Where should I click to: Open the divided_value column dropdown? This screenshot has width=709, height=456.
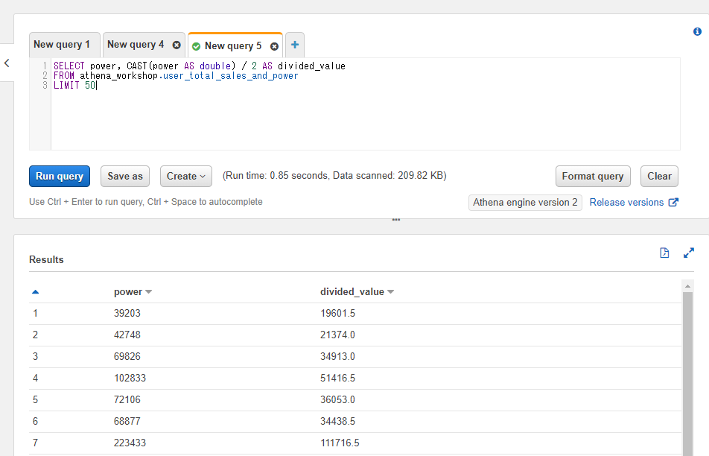tap(390, 291)
